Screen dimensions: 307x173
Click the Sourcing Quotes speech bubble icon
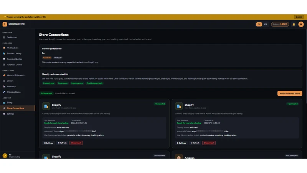click(x=4, y=59)
